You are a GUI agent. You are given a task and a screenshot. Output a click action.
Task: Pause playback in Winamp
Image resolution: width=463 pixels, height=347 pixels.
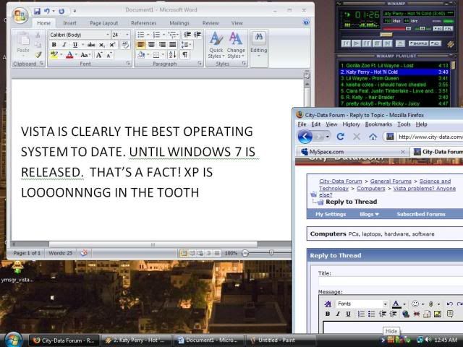tap(367, 43)
